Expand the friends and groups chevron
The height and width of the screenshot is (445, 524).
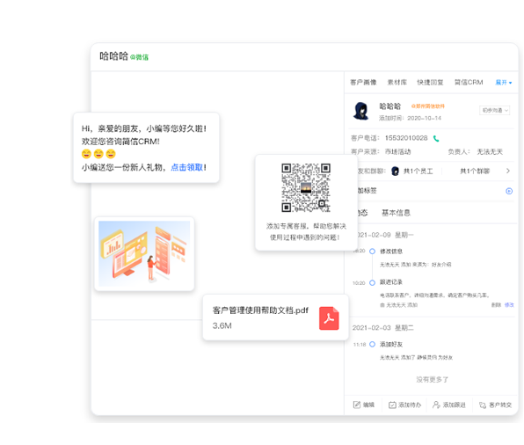(x=508, y=171)
